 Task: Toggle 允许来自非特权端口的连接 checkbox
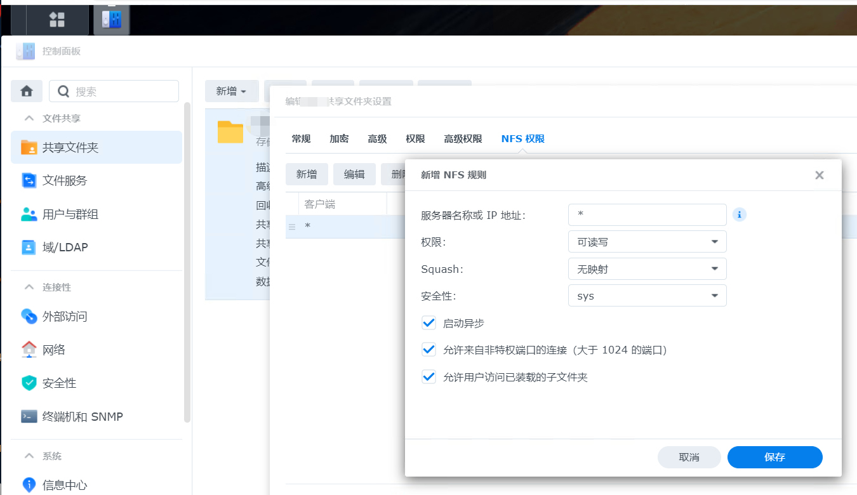point(428,350)
